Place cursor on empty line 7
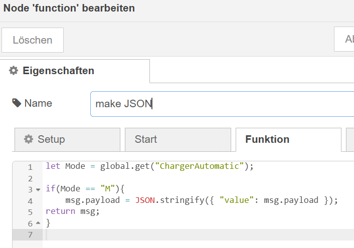This screenshot has width=354, height=248. 150,234
